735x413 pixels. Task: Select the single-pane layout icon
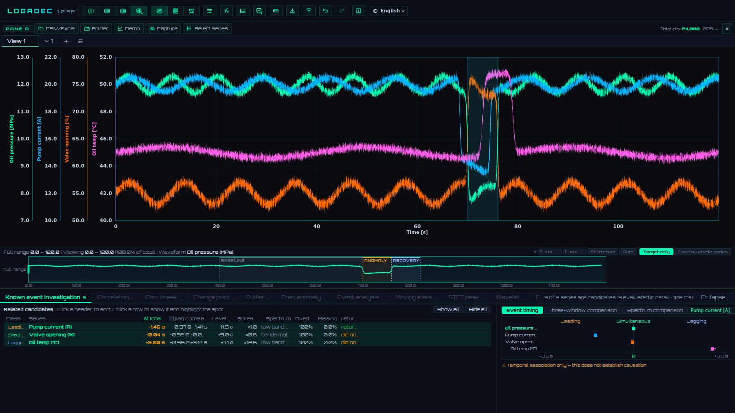coord(91,11)
